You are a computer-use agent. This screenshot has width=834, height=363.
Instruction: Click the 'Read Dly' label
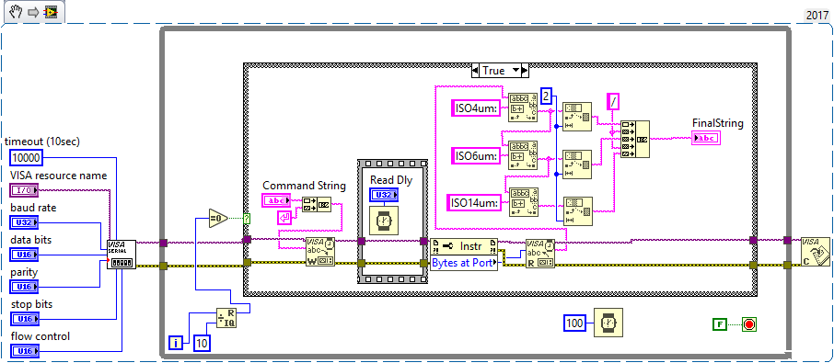point(391,180)
